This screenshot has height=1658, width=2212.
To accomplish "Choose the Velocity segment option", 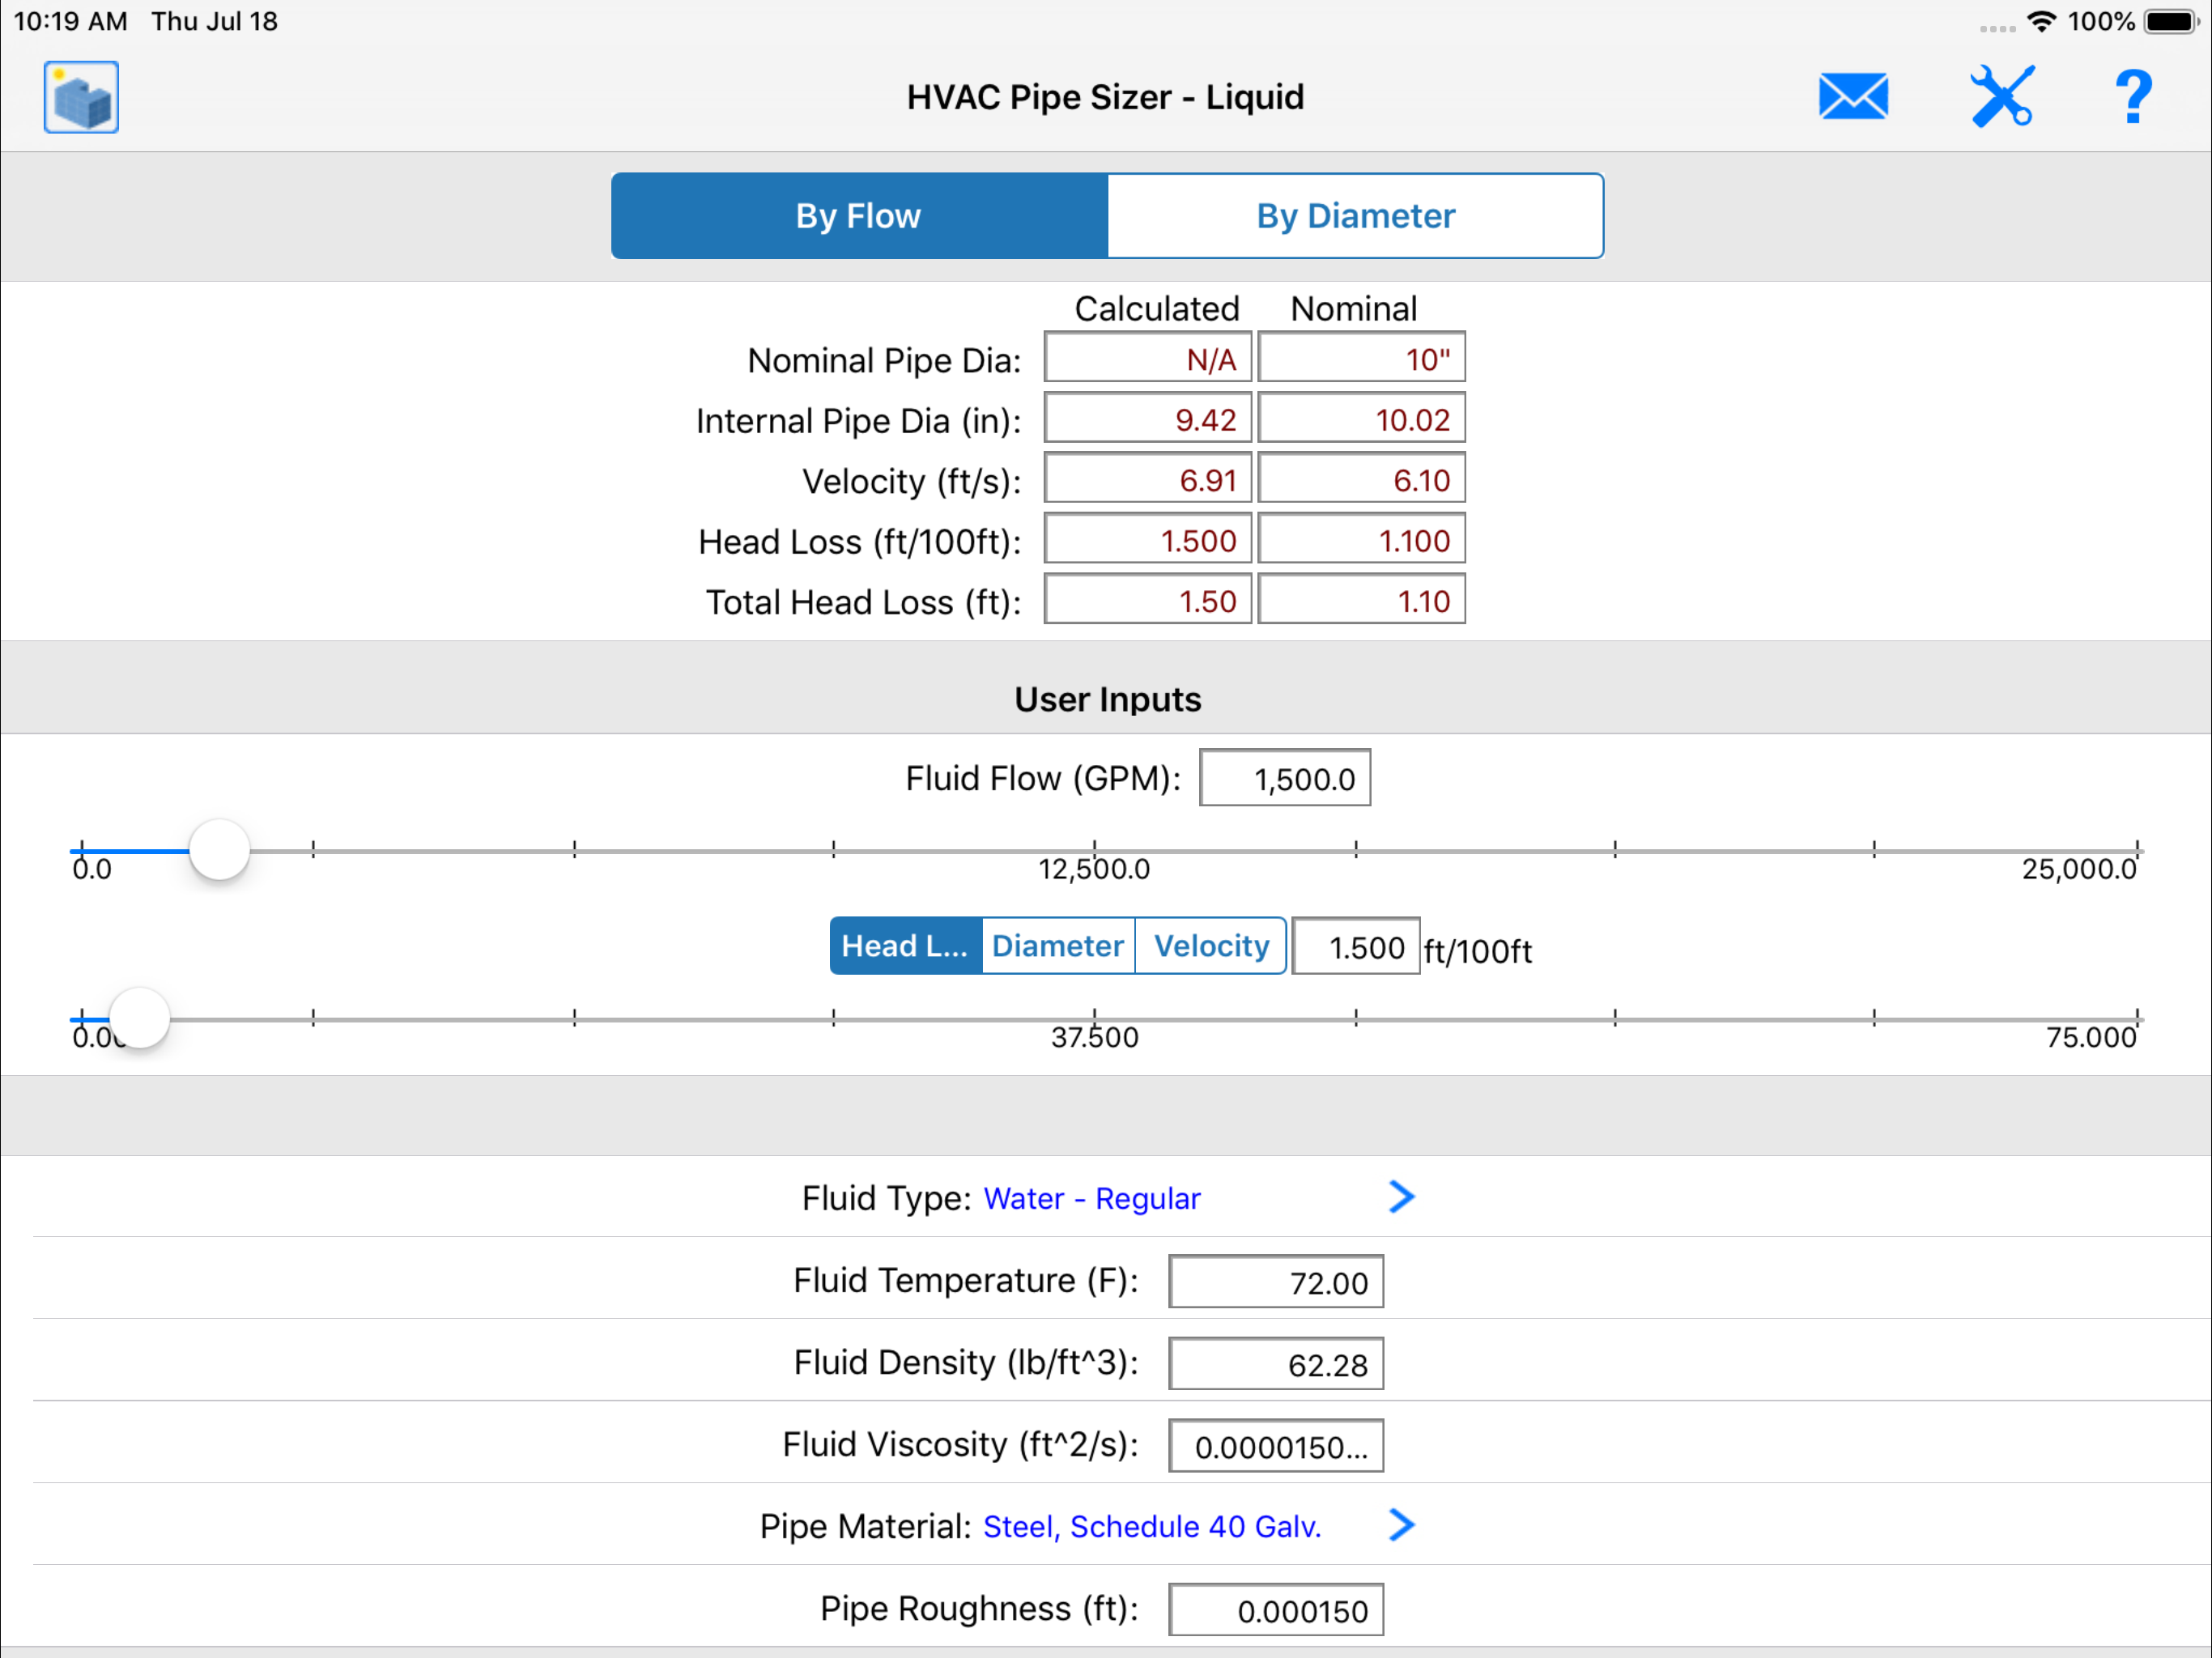I will (1211, 946).
